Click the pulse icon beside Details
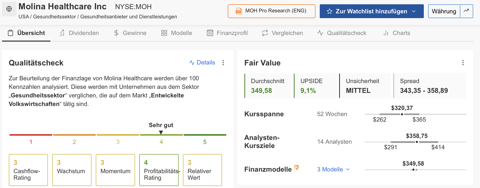Screen dimensions: 480x188 (192, 63)
